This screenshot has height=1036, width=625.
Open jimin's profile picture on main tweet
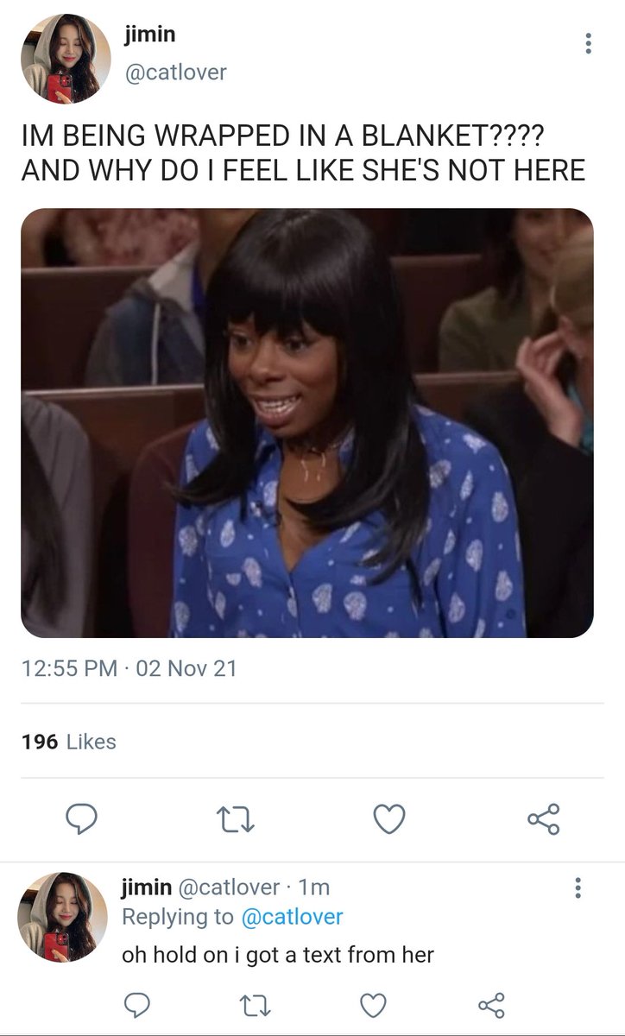[66, 59]
